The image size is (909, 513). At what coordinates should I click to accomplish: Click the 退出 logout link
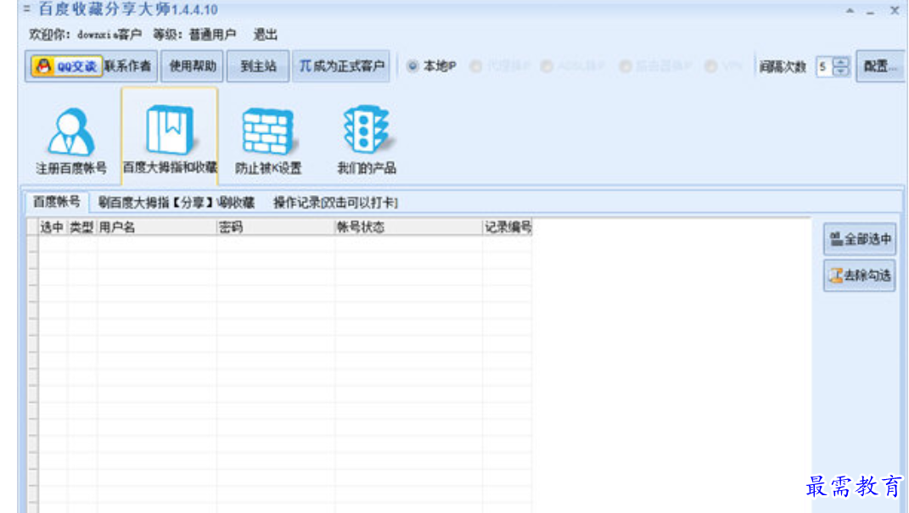pyautogui.click(x=266, y=35)
